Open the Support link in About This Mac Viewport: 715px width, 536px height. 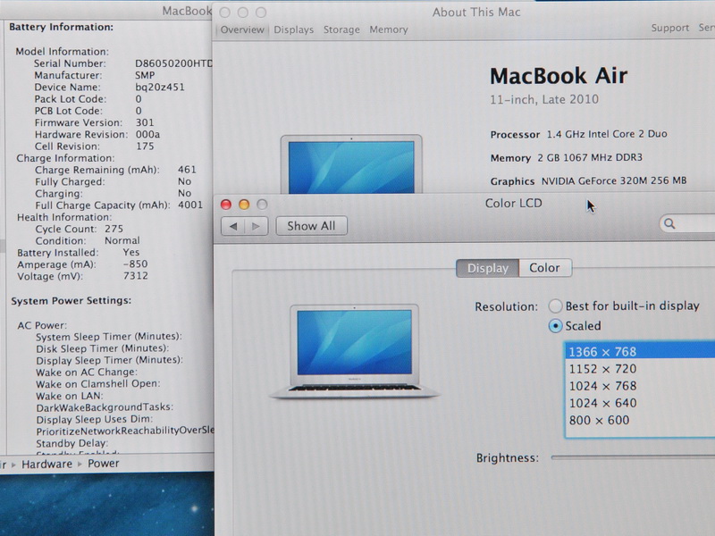point(669,29)
